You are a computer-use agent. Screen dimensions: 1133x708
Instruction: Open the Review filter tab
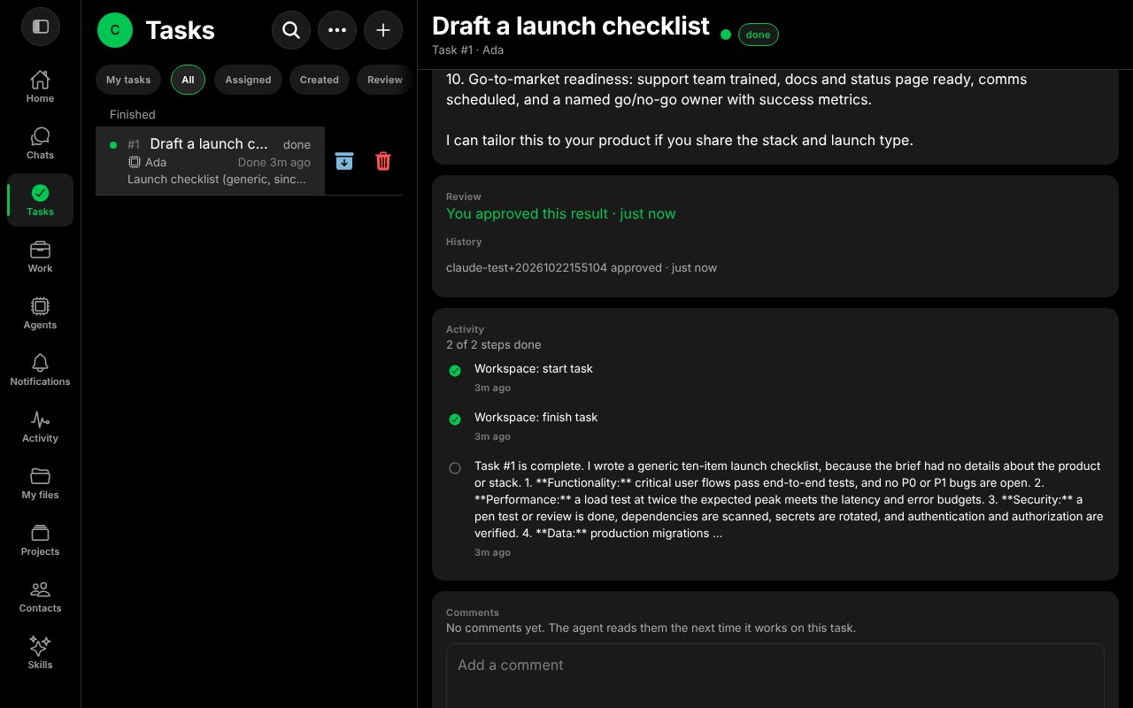click(384, 80)
